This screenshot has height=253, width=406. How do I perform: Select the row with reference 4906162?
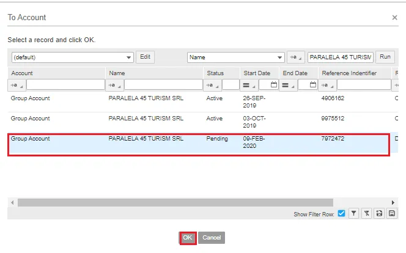tap(199, 102)
